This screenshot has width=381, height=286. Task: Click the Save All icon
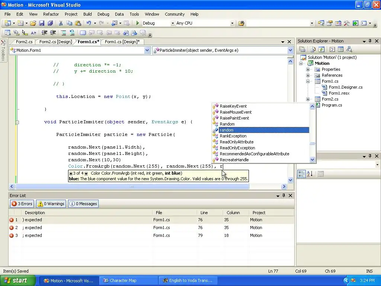click(50, 23)
